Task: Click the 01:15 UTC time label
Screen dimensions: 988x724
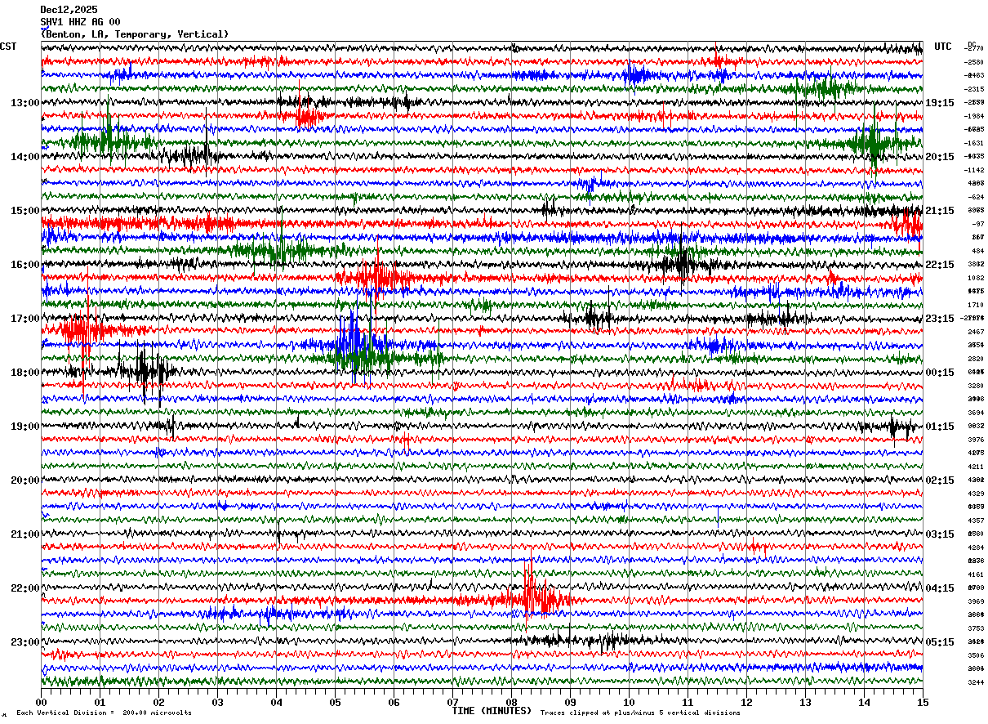Action: pyautogui.click(x=940, y=427)
